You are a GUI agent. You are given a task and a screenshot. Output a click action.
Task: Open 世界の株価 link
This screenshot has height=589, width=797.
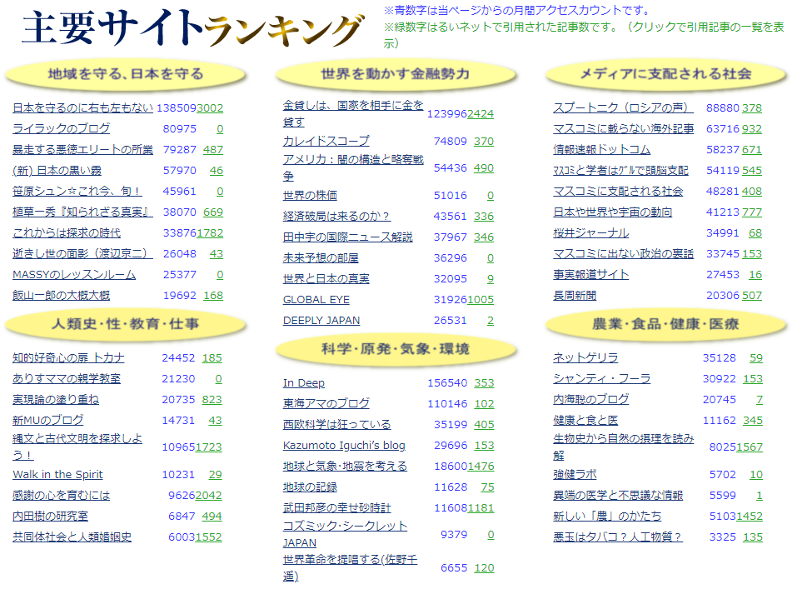click(310, 195)
